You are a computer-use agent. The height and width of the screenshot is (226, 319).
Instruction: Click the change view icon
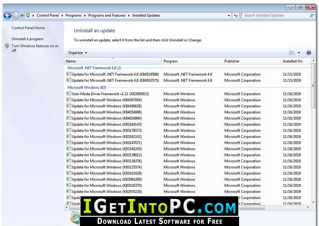click(x=292, y=53)
